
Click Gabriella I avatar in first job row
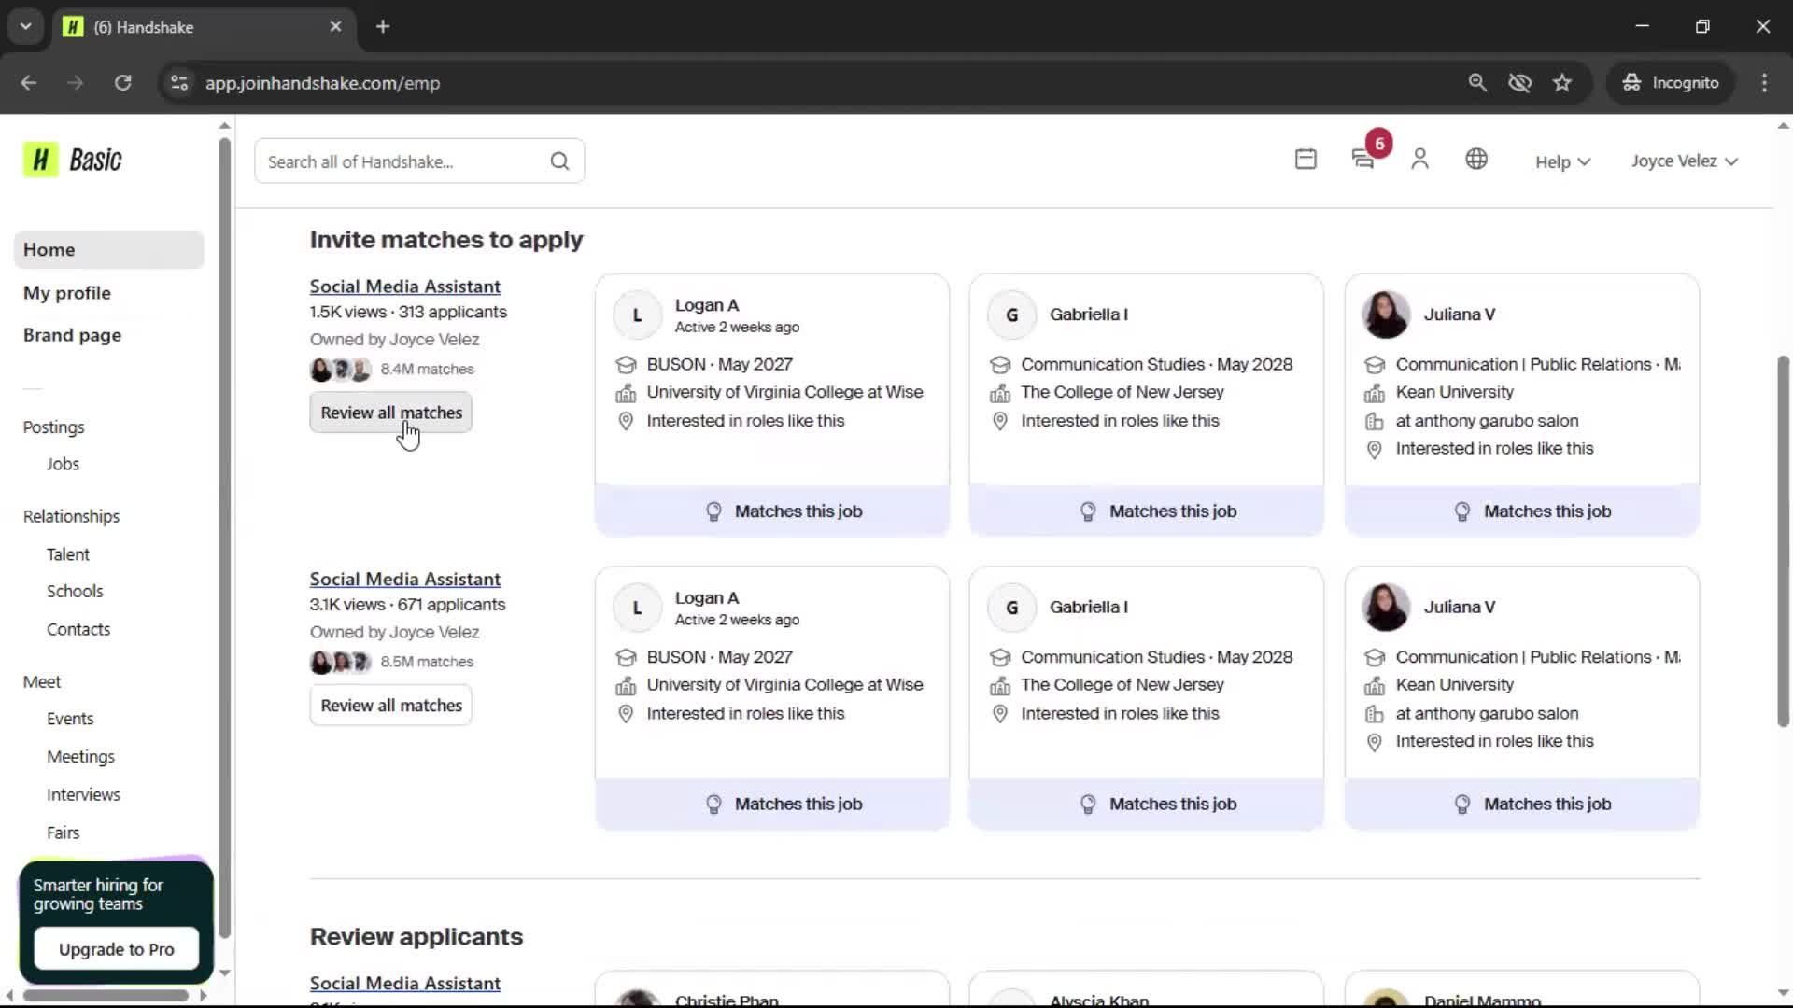click(x=1011, y=315)
